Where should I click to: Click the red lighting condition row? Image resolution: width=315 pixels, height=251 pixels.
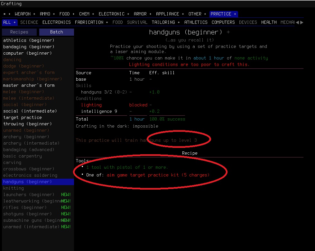coord(117,105)
